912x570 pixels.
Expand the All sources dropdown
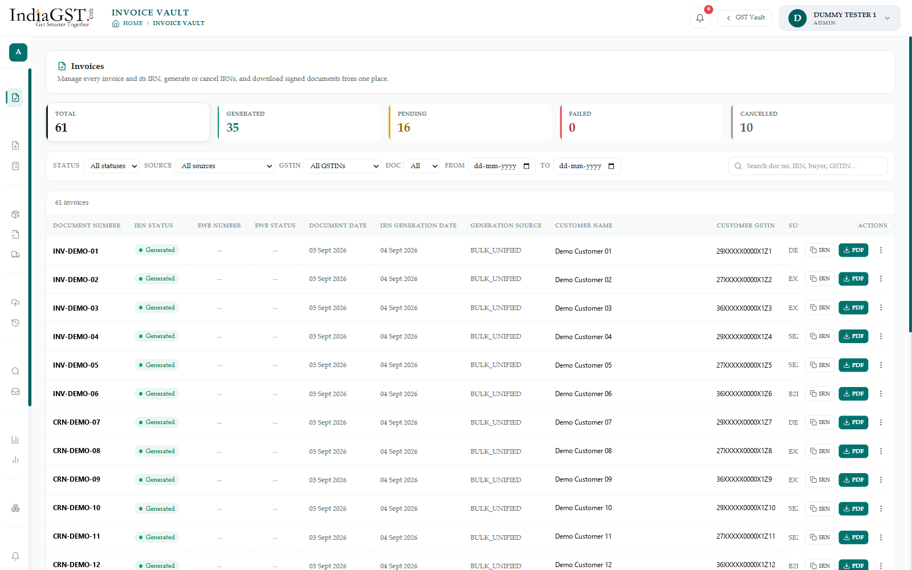point(225,166)
